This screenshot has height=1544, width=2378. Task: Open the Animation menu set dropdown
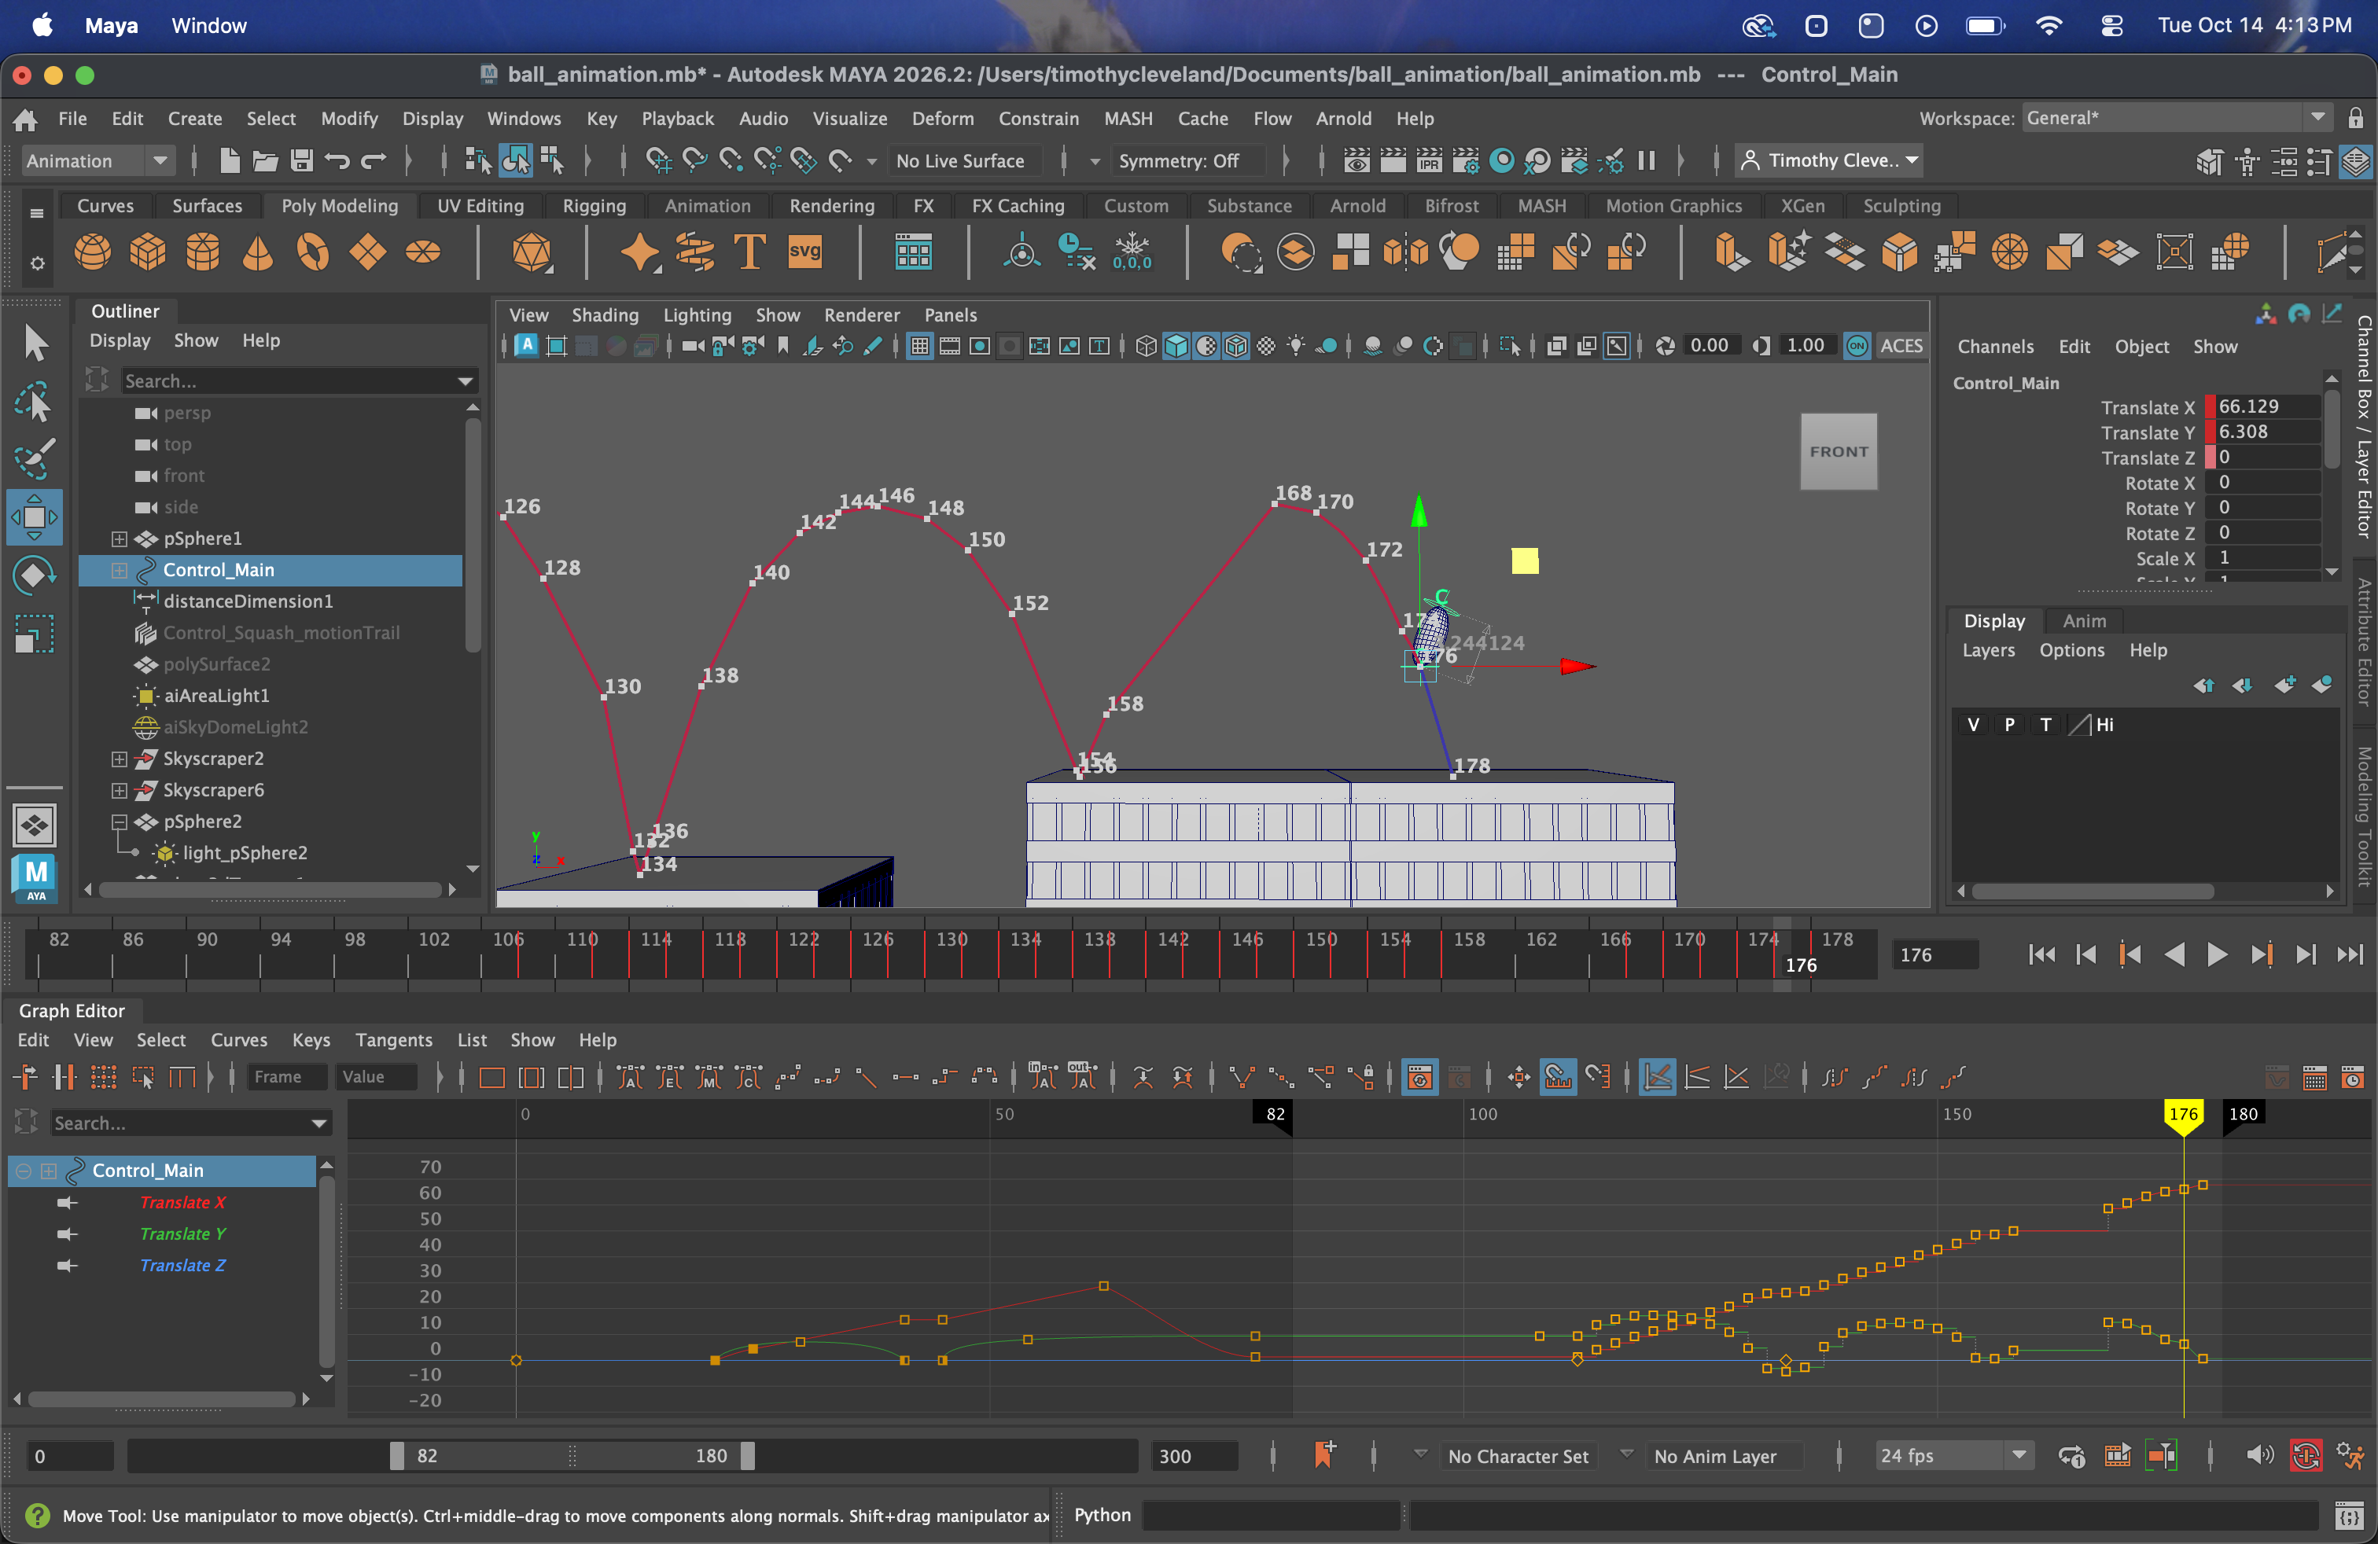96,161
